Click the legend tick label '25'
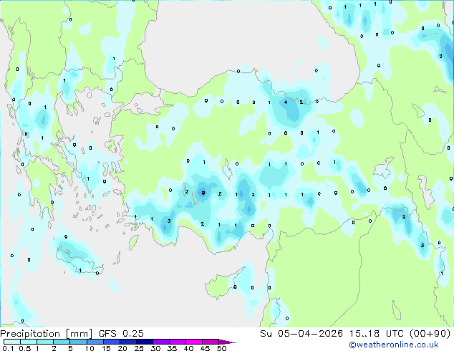 coord(139,348)
